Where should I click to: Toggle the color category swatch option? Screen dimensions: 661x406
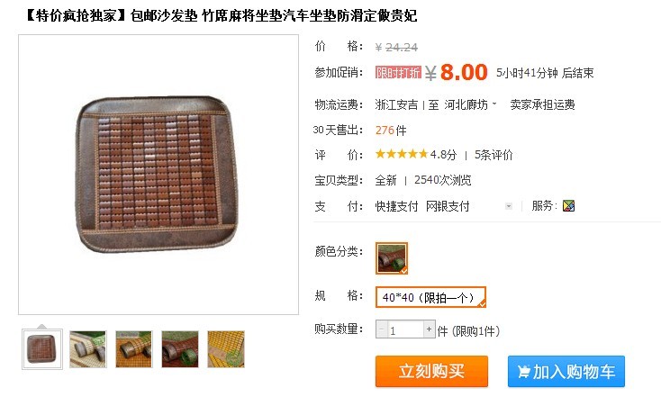pos(392,258)
